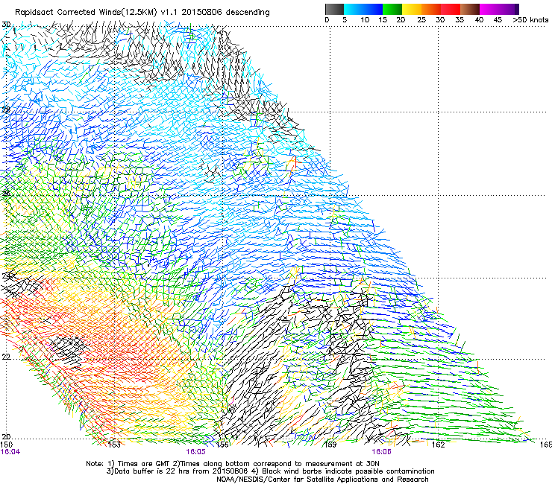
Task: Click the longitude label '153'
Action: click(x=114, y=445)
